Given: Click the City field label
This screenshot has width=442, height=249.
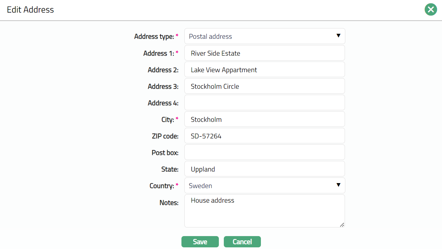Looking at the screenshot, I should pyautogui.click(x=168, y=120).
